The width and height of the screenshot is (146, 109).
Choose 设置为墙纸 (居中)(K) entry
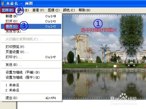[x=31, y=78]
